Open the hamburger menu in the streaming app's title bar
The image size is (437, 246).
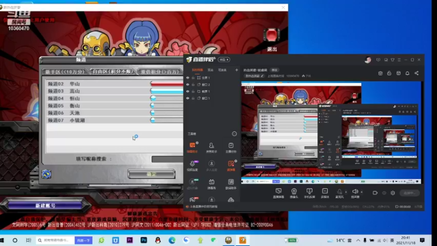(399, 60)
